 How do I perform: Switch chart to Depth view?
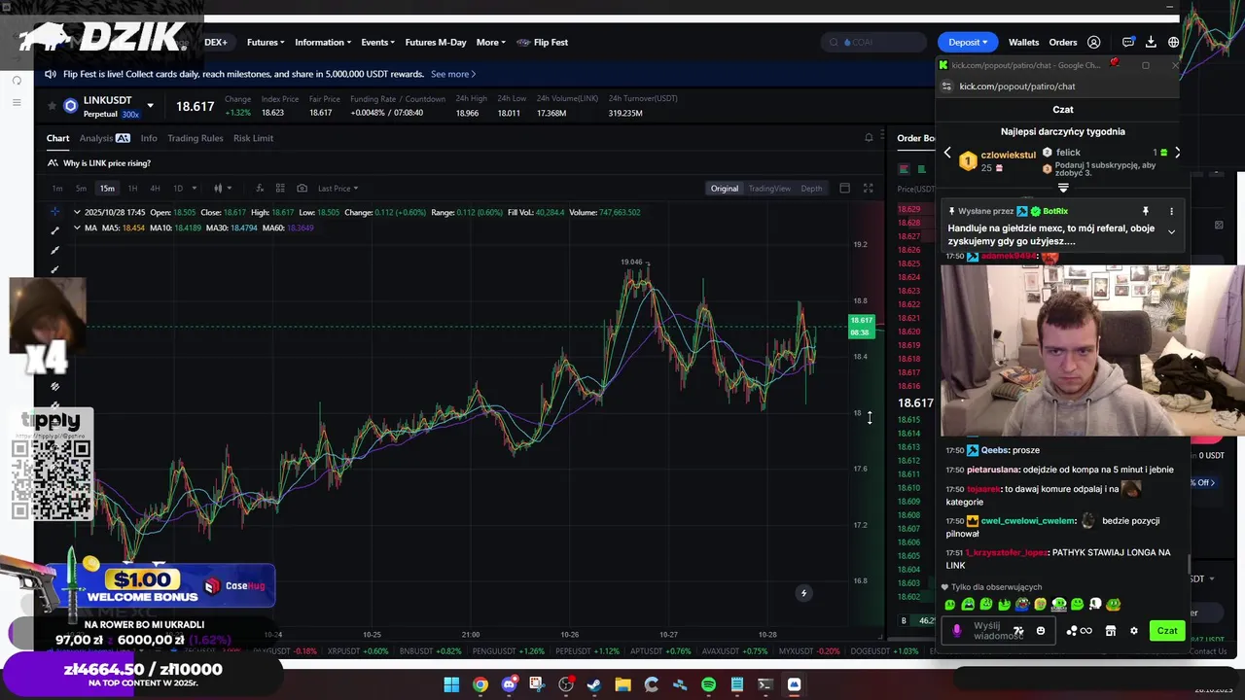point(811,189)
